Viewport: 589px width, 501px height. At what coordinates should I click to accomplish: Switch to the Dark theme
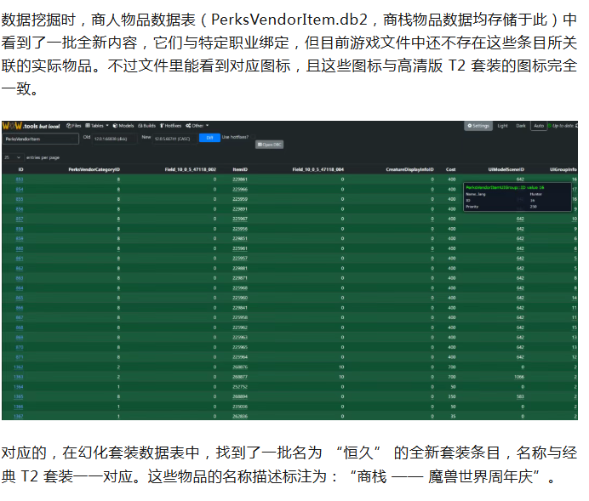(521, 126)
